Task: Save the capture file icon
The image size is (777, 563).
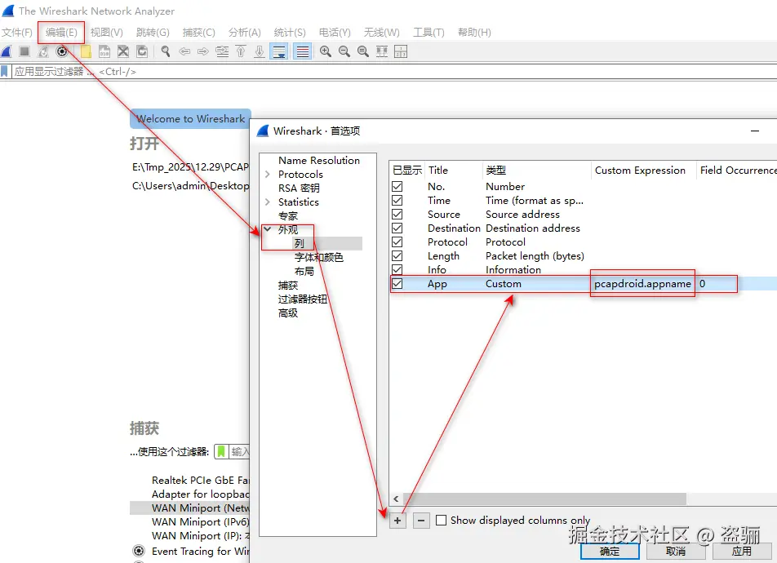Action: tap(104, 51)
